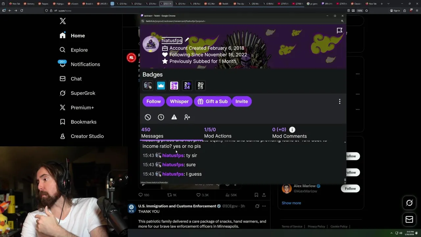Click the ban user circle-slash icon

coord(148,117)
